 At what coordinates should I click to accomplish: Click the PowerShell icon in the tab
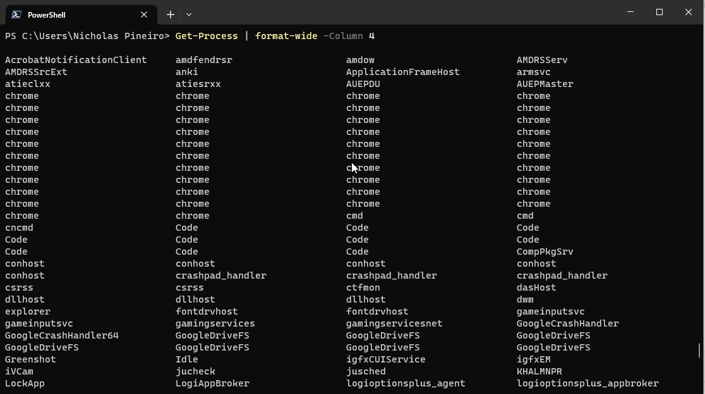tap(16, 14)
